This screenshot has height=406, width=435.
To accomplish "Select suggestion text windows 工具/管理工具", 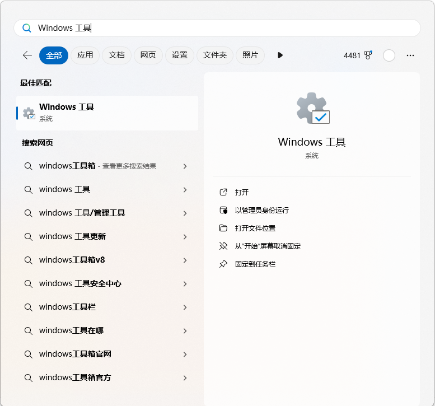I will coord(82,213).
